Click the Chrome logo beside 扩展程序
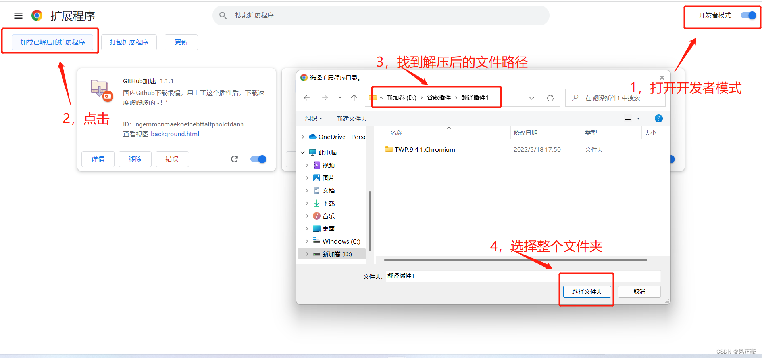The image size is (762, 358). pos(37,15)
